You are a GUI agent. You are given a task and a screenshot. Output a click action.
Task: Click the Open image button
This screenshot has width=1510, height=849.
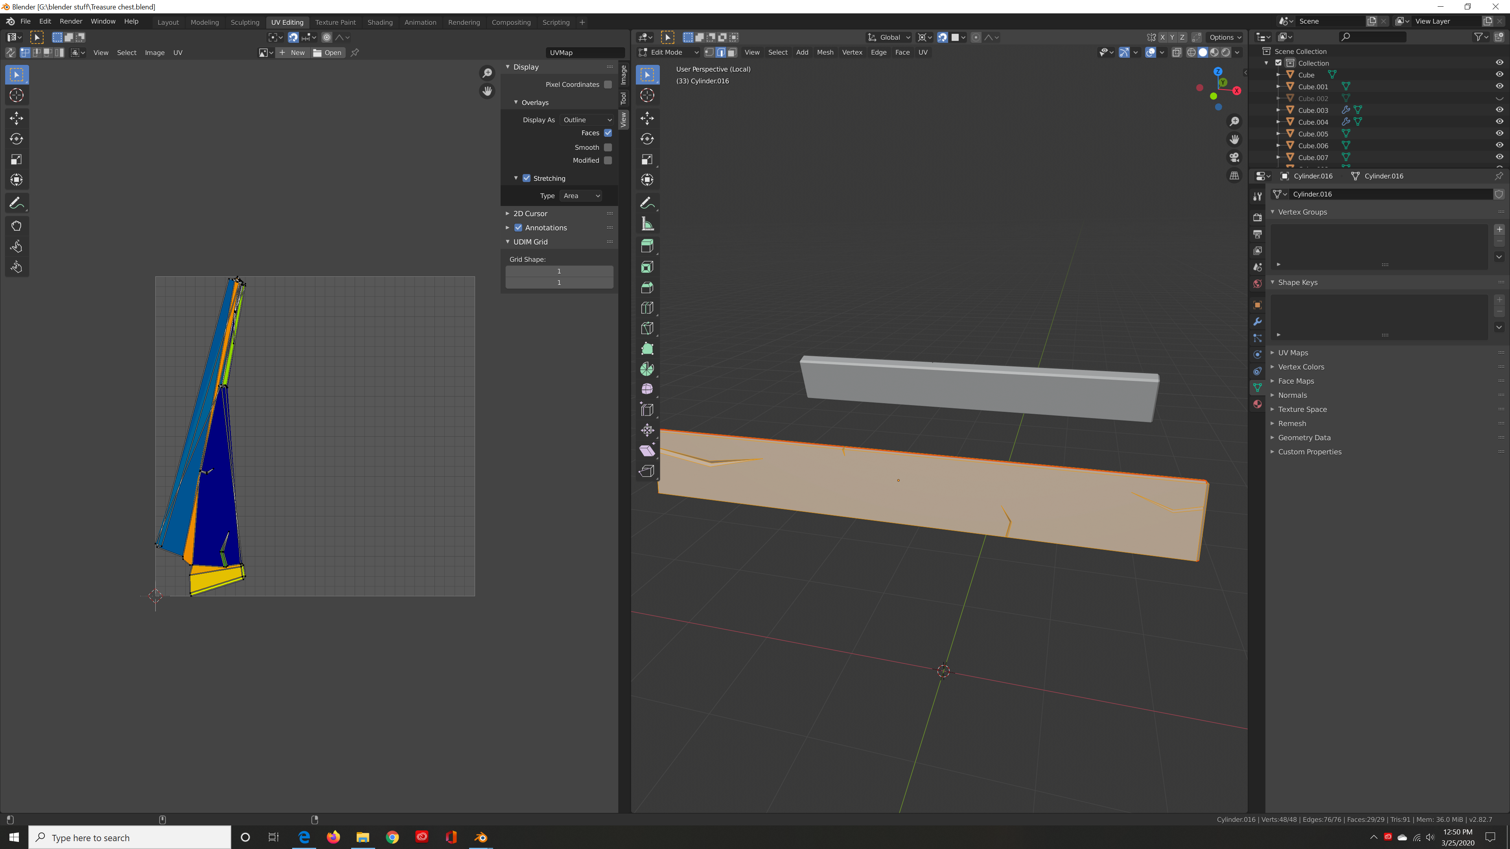coord(328,53)
